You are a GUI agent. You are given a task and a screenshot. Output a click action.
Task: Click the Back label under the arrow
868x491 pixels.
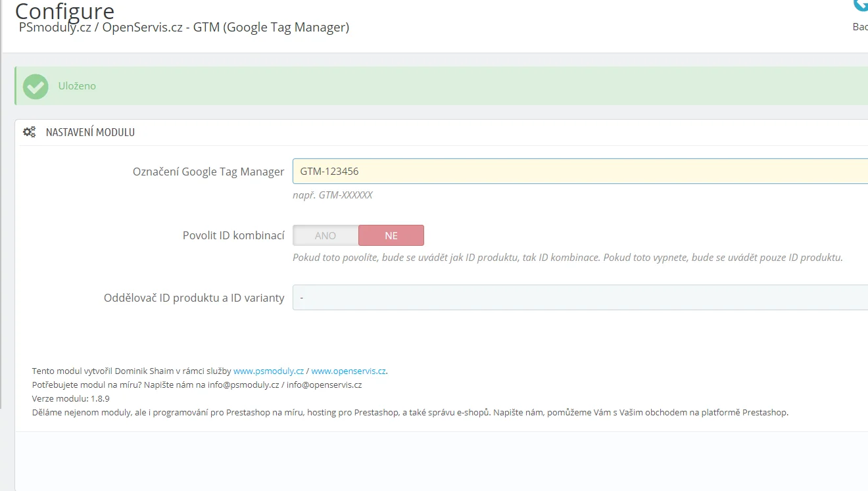pos(859,27)
